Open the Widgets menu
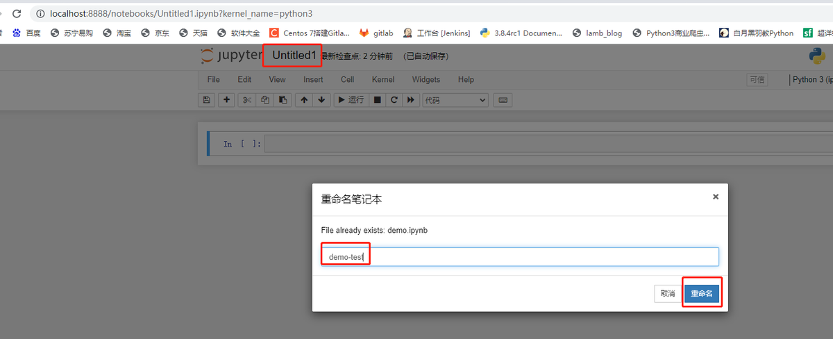This screenshot has height=339, width=833. pyautogui.click(x=426, y=80)
